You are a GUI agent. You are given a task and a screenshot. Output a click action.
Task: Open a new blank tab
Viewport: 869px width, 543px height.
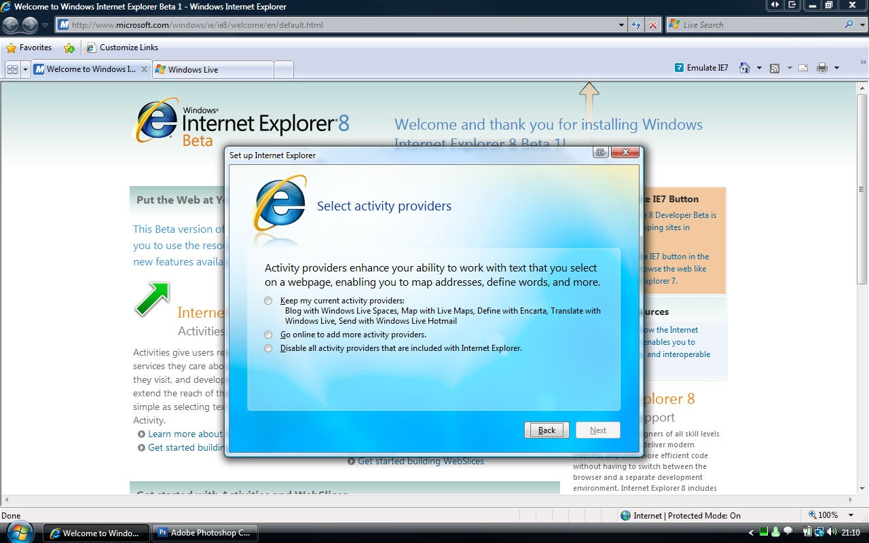pyautogui.click(x=284, y=69)
